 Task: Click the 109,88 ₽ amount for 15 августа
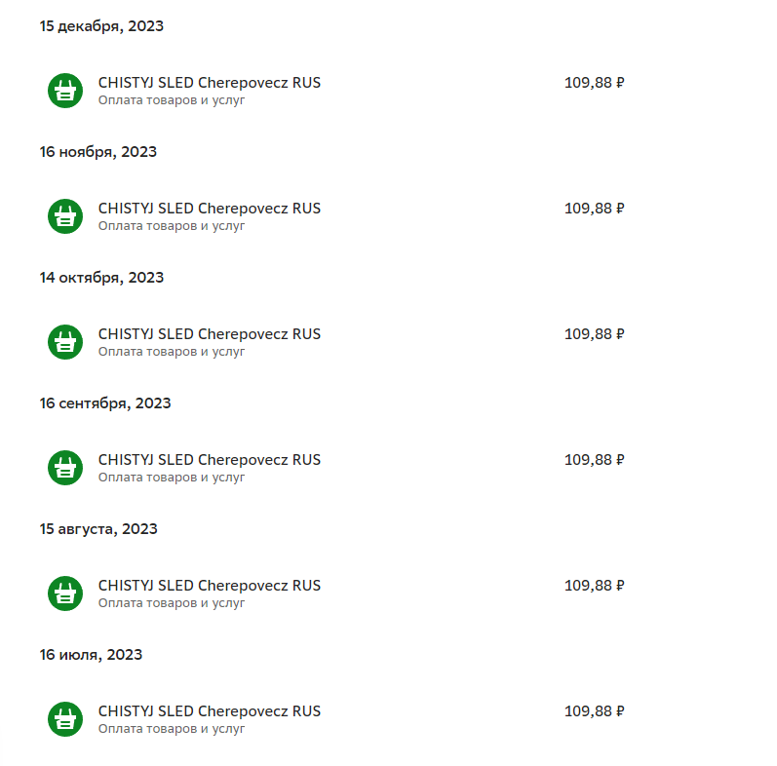click(x=594, y=586)
